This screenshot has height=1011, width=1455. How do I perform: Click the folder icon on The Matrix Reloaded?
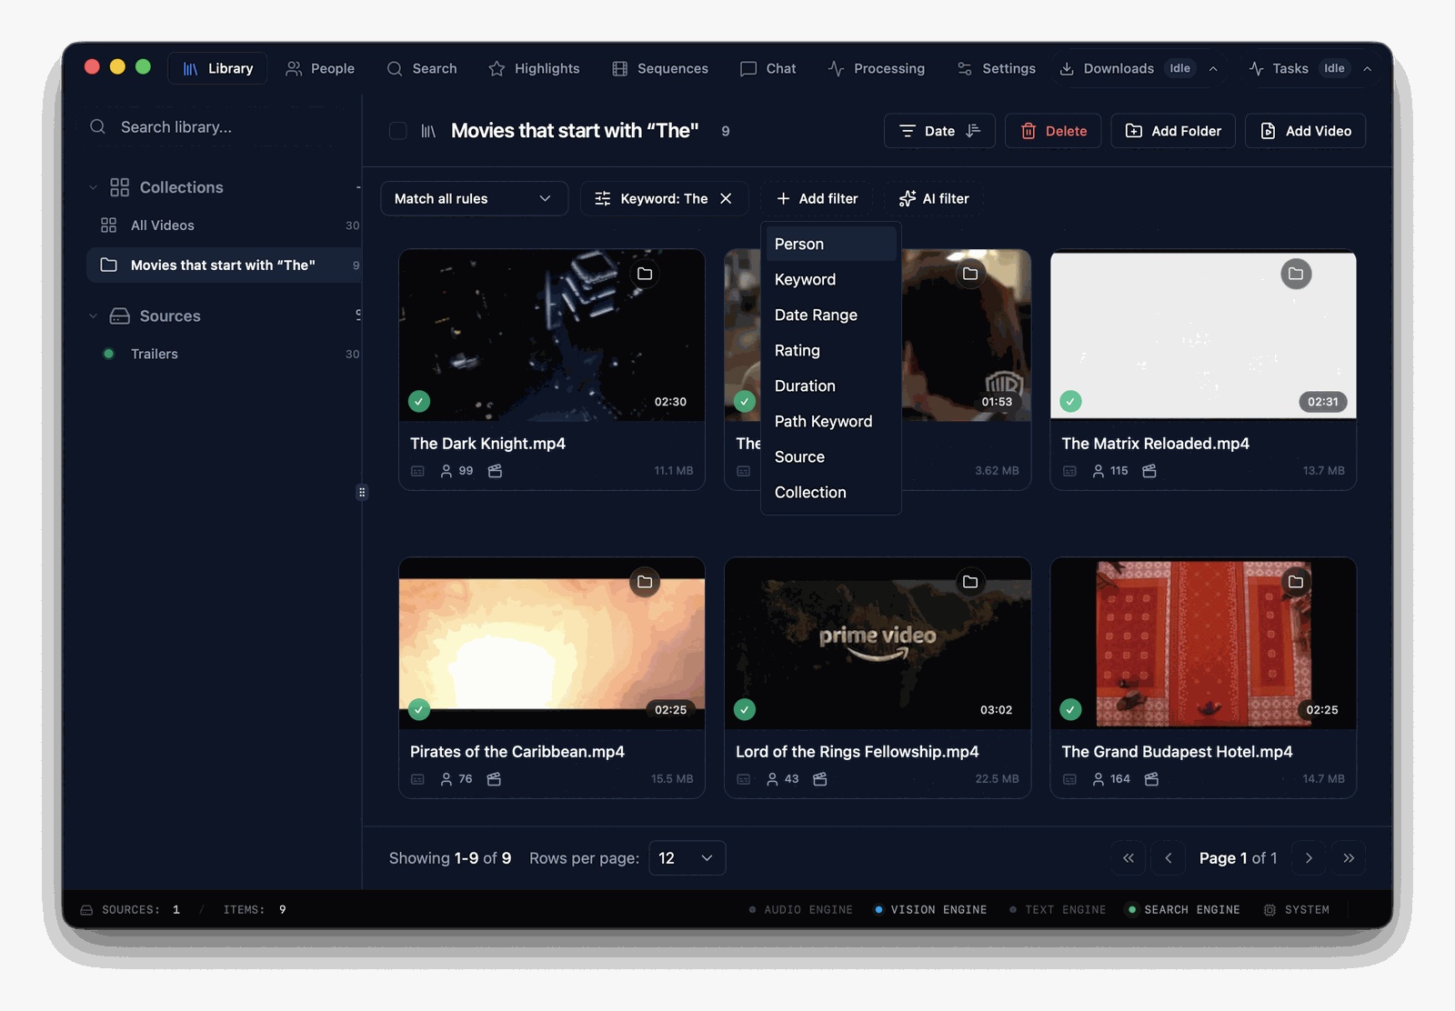click(x=1296, y=274)
